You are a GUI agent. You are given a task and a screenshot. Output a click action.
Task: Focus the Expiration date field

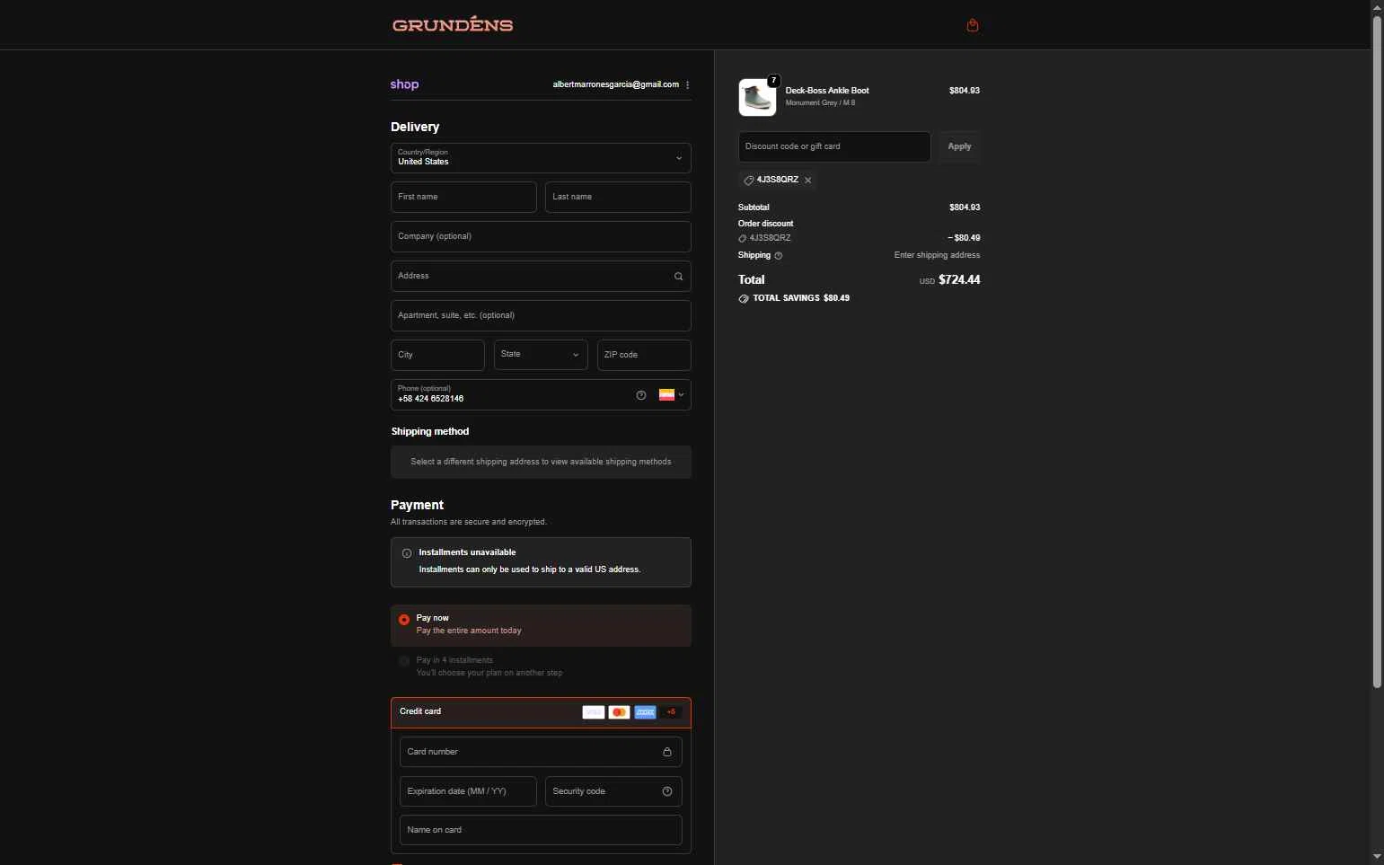[468, 791]
